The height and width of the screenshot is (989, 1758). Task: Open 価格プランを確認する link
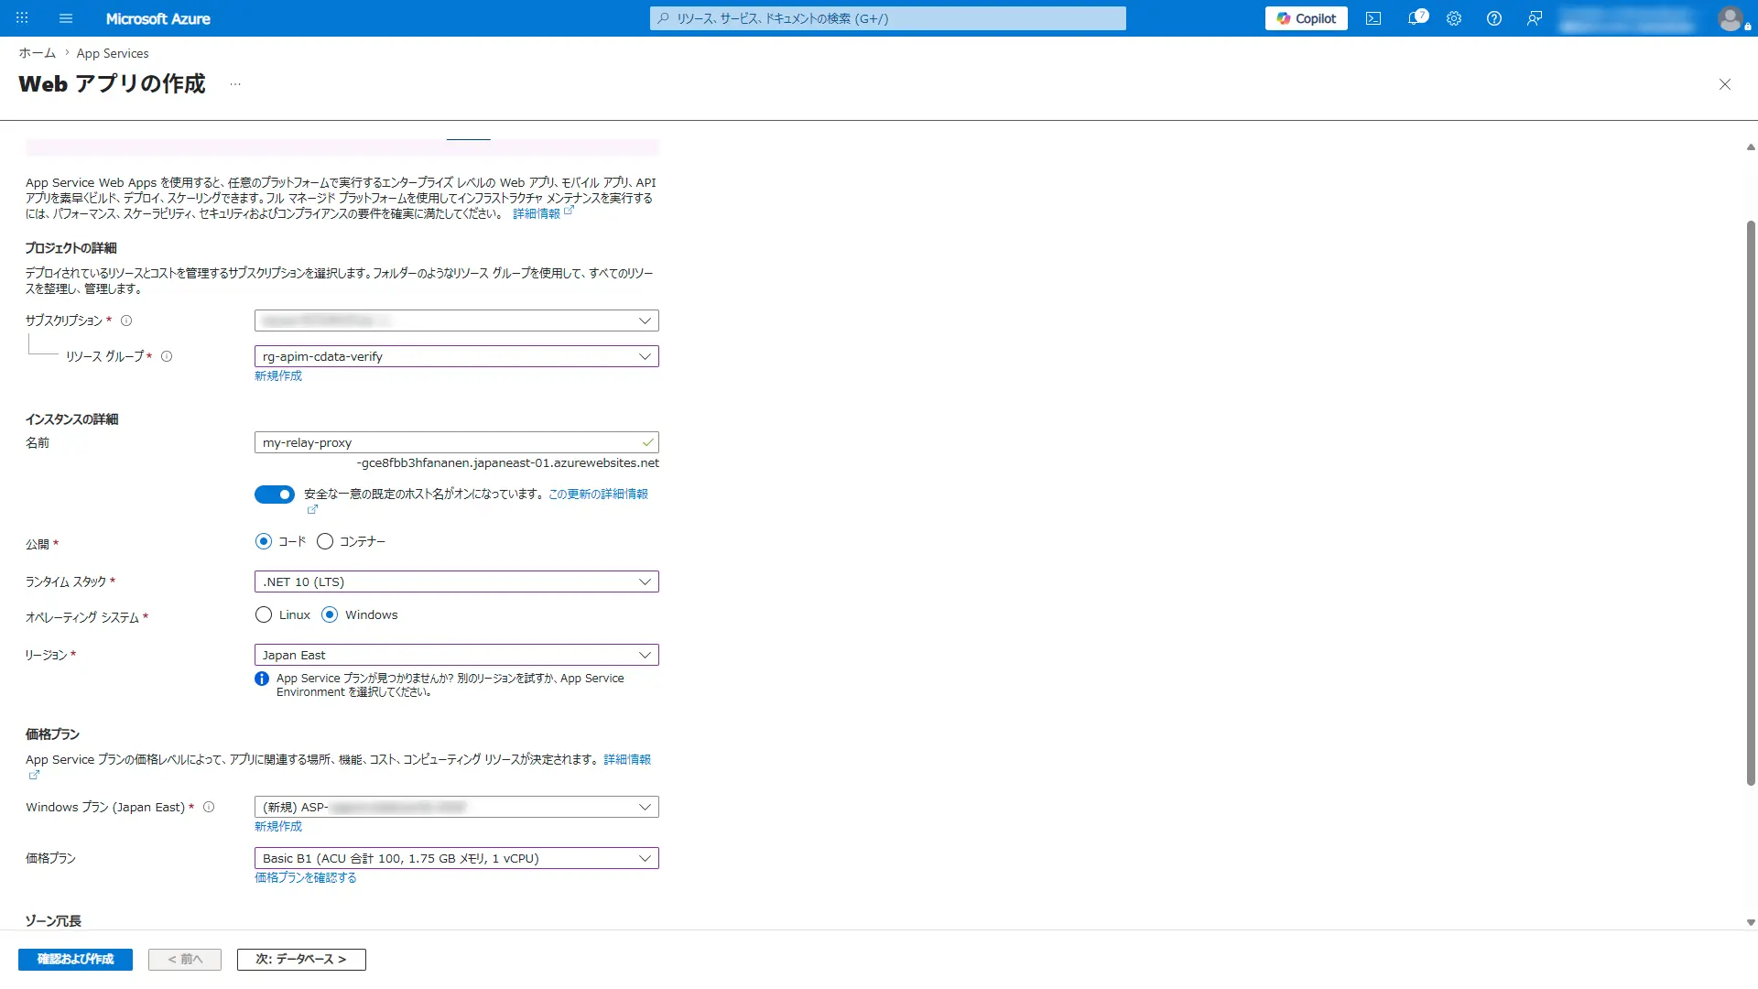tap(306, 877)
